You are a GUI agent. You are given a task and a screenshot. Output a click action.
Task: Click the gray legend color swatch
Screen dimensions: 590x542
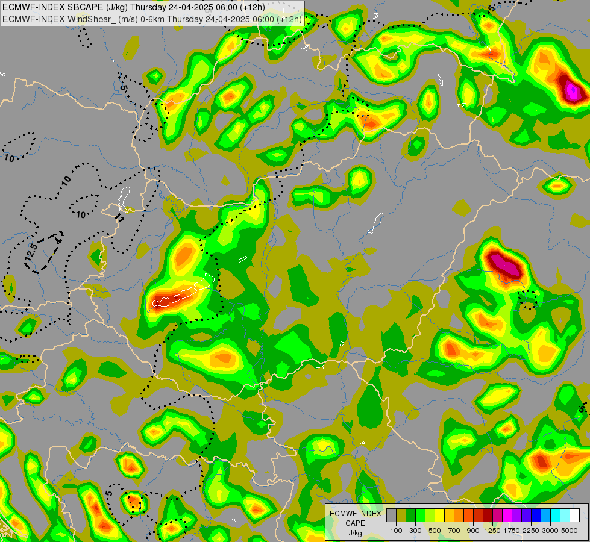[x=391, y=516]
